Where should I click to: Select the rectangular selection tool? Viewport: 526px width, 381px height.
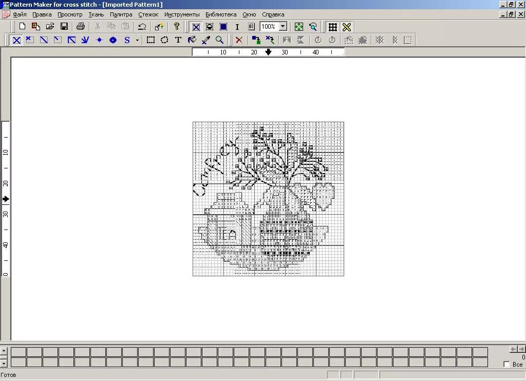151,40
